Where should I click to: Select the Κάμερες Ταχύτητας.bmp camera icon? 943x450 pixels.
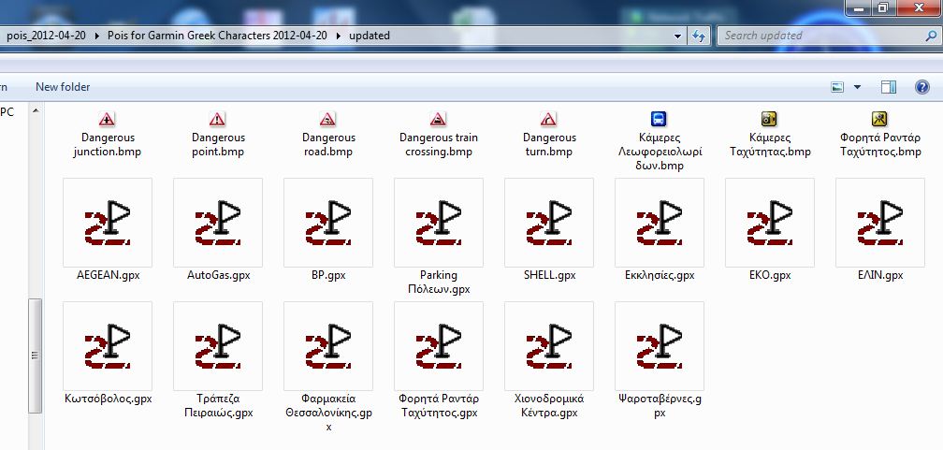[x=769, y=119]
